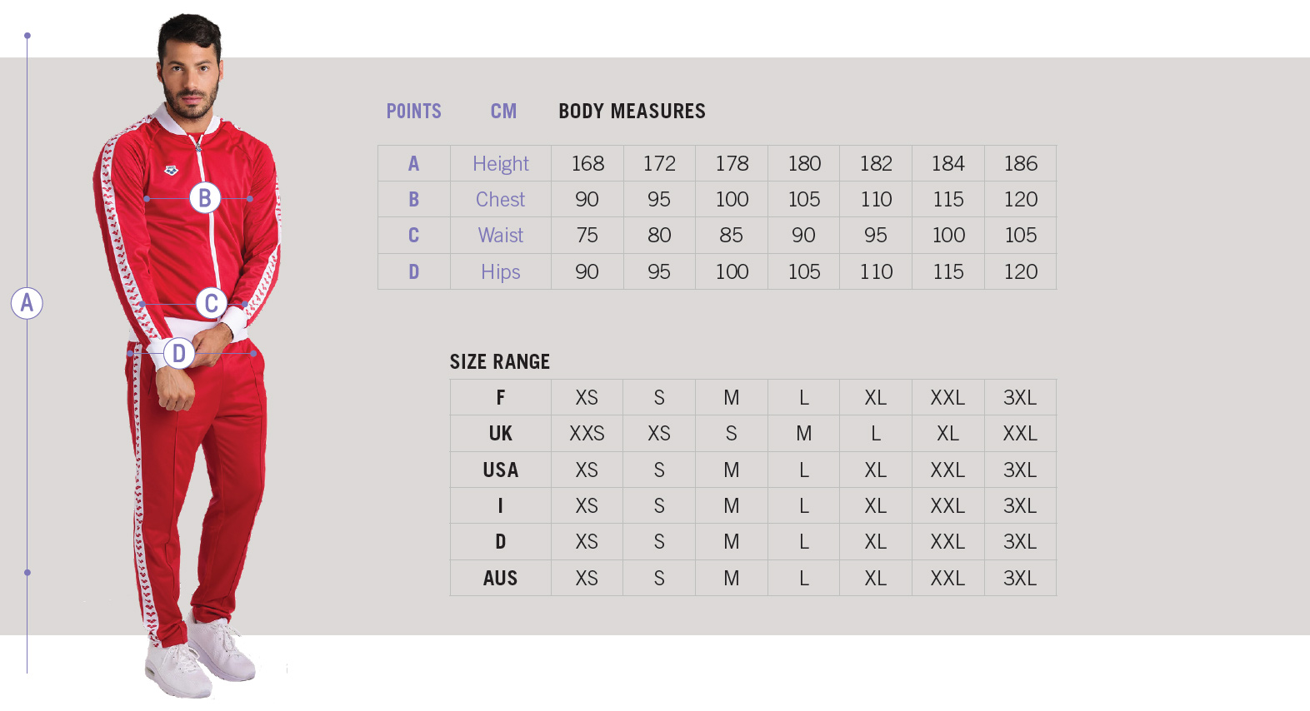Screen dimensions: 1310x711
Task: Click the Hips row label
Action: (500, 271)
